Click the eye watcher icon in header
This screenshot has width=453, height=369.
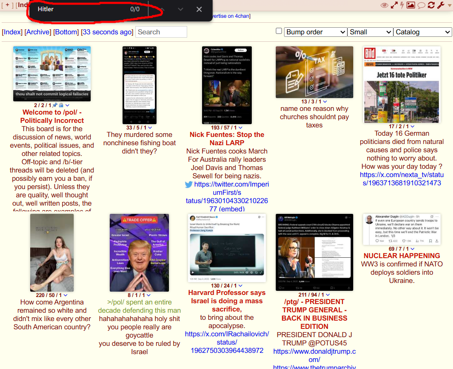point(384,5)
